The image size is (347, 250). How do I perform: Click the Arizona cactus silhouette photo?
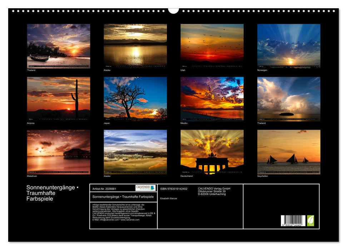pos(59,98)
